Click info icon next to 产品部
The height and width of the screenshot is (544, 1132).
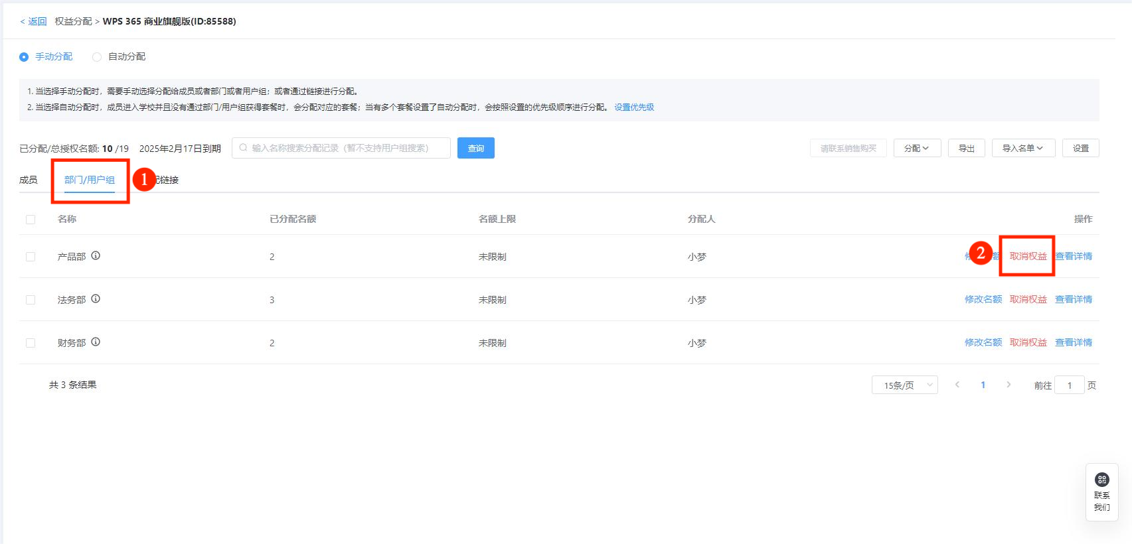click(96, 255)
